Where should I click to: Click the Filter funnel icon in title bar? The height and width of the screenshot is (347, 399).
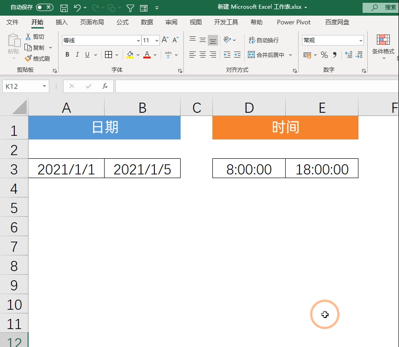pyautogui.click(x=130, y=8)
